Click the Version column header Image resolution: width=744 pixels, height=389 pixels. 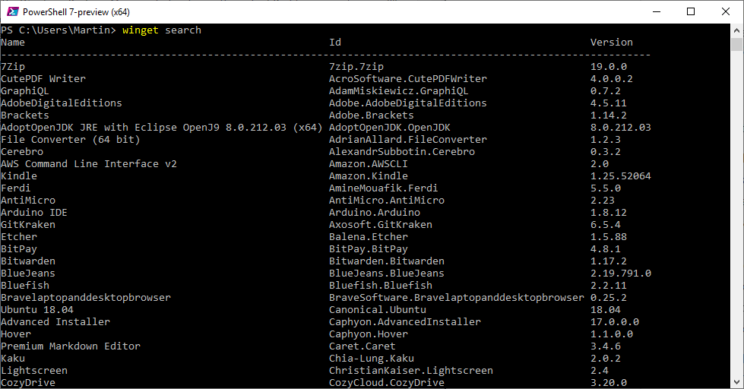[611, 43]
